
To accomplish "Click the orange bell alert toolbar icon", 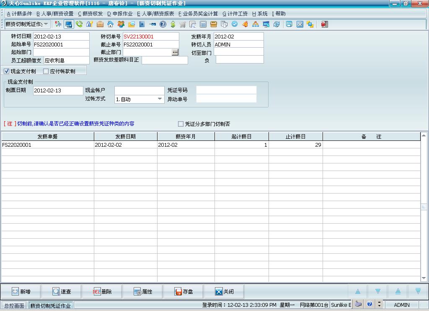I will [245, 24].
